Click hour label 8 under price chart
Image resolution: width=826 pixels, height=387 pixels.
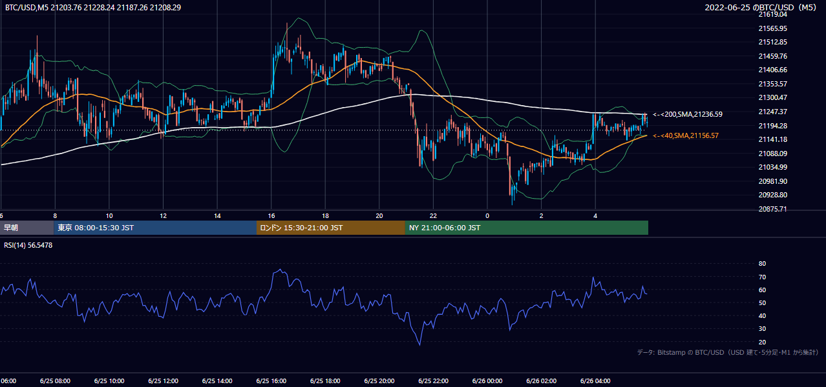point(55,216)
